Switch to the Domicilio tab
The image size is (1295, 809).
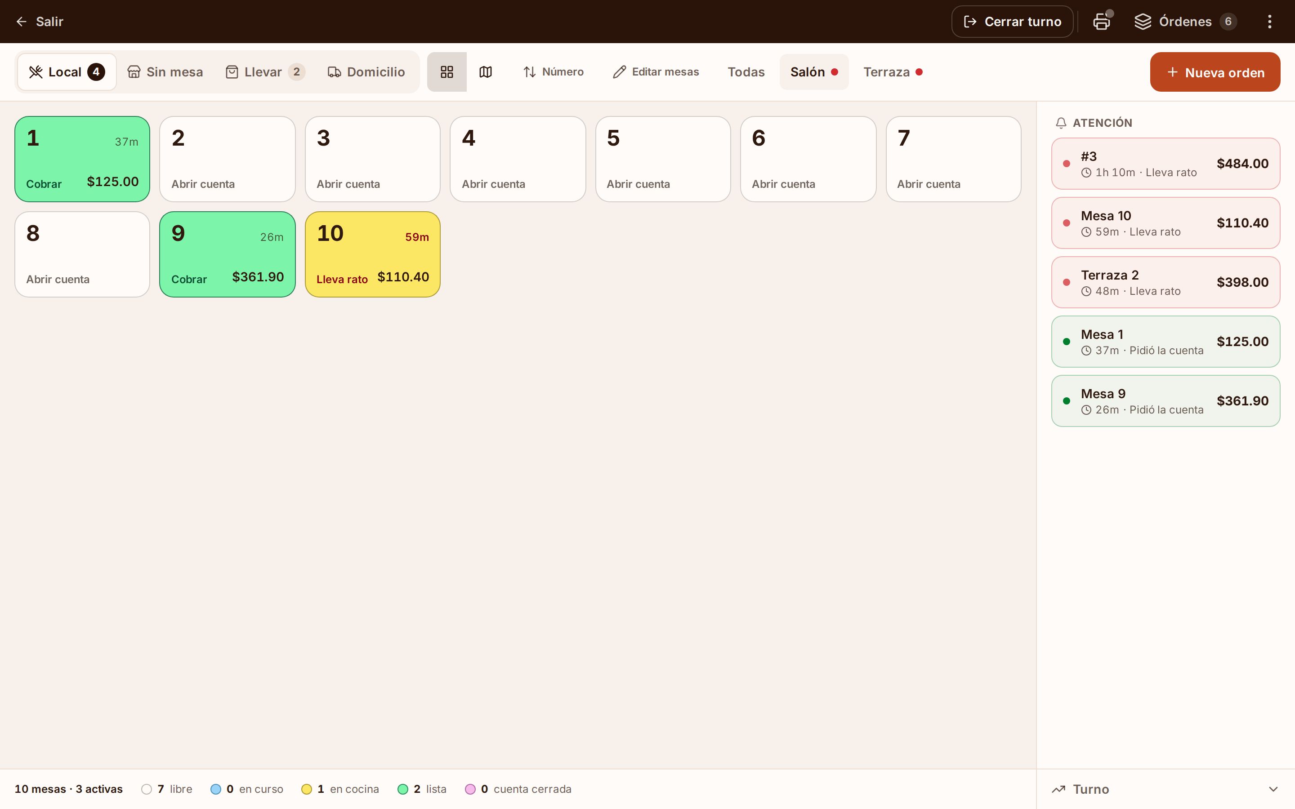366,72
